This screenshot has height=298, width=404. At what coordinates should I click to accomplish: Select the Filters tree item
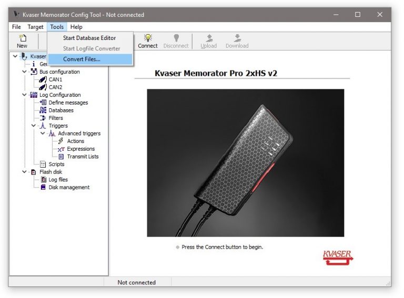click(56, 118)
